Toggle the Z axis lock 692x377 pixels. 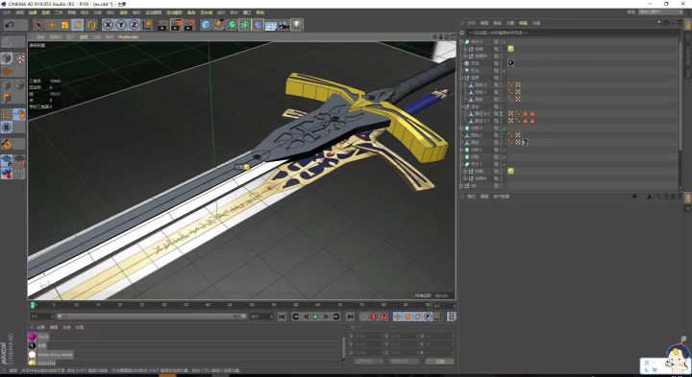click(x=134, y=25)
